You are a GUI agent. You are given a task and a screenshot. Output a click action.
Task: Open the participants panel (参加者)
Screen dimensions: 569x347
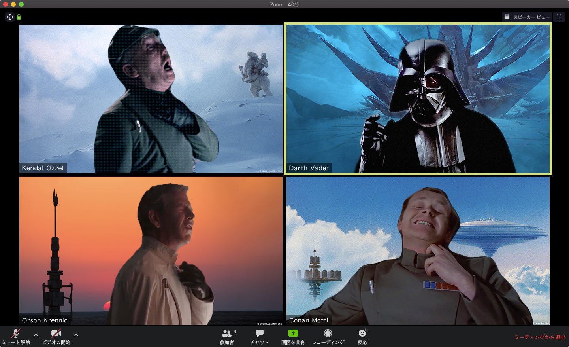[x=227, y=337]
